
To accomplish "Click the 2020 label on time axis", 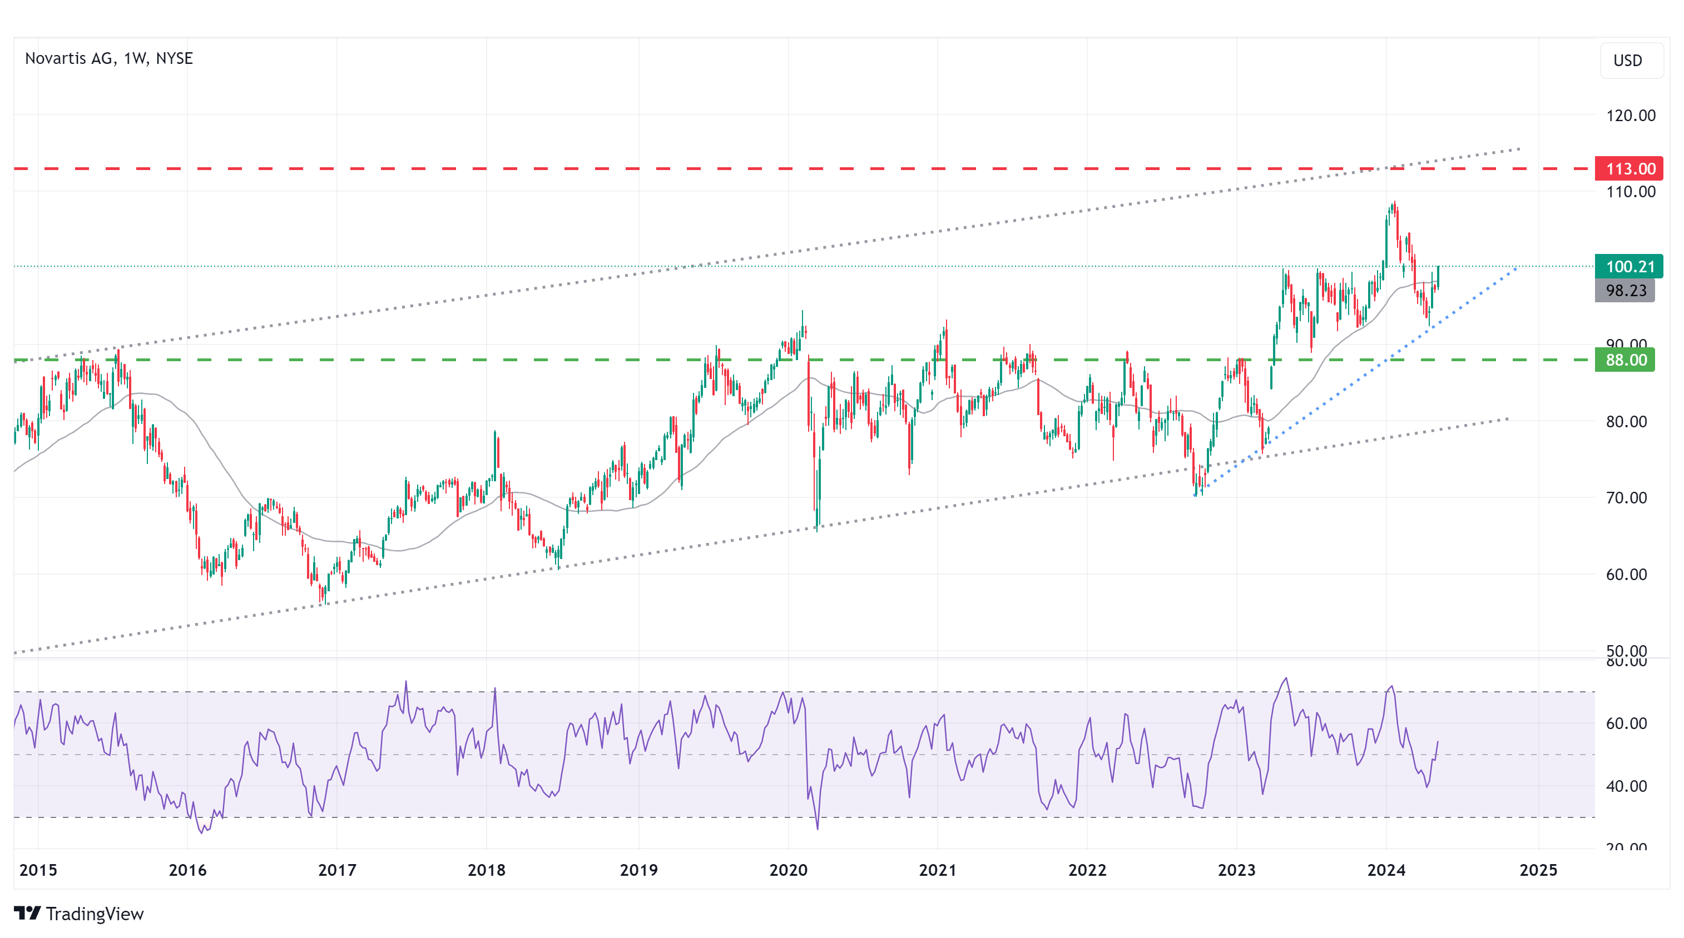I will (789, 870).
